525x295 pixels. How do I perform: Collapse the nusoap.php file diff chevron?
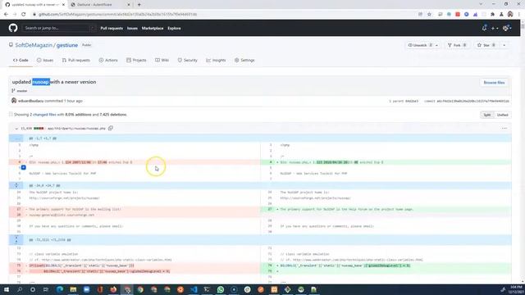tap(16, 129)
